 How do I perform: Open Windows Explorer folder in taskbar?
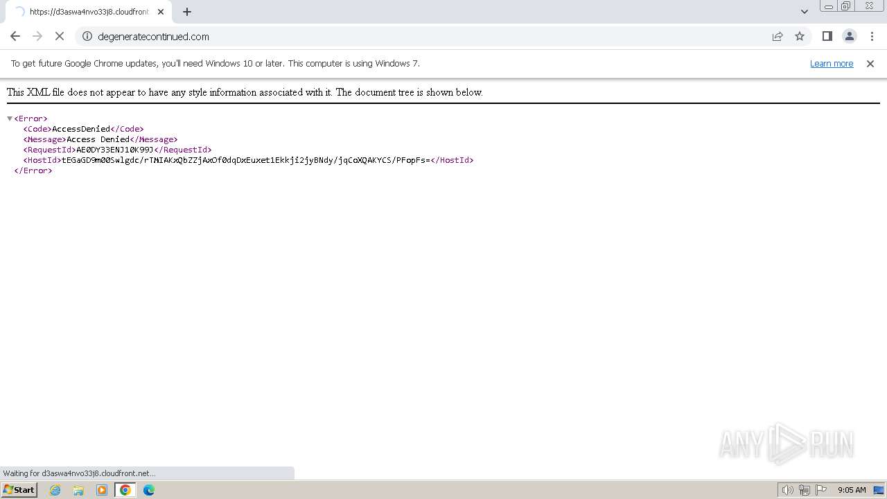pos(78,490)
